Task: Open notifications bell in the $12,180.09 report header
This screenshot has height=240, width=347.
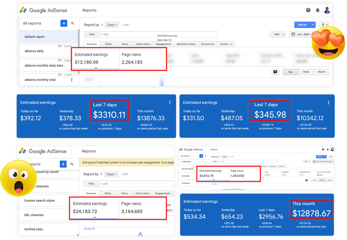Action: pyautogui.click(x=318, y=10)
